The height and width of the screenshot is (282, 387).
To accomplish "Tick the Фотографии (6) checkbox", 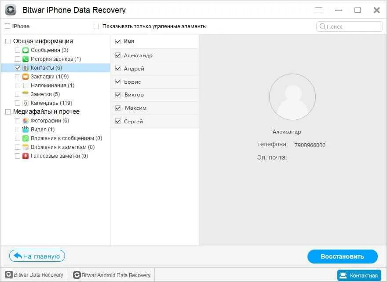I will (x=18, y=121).
